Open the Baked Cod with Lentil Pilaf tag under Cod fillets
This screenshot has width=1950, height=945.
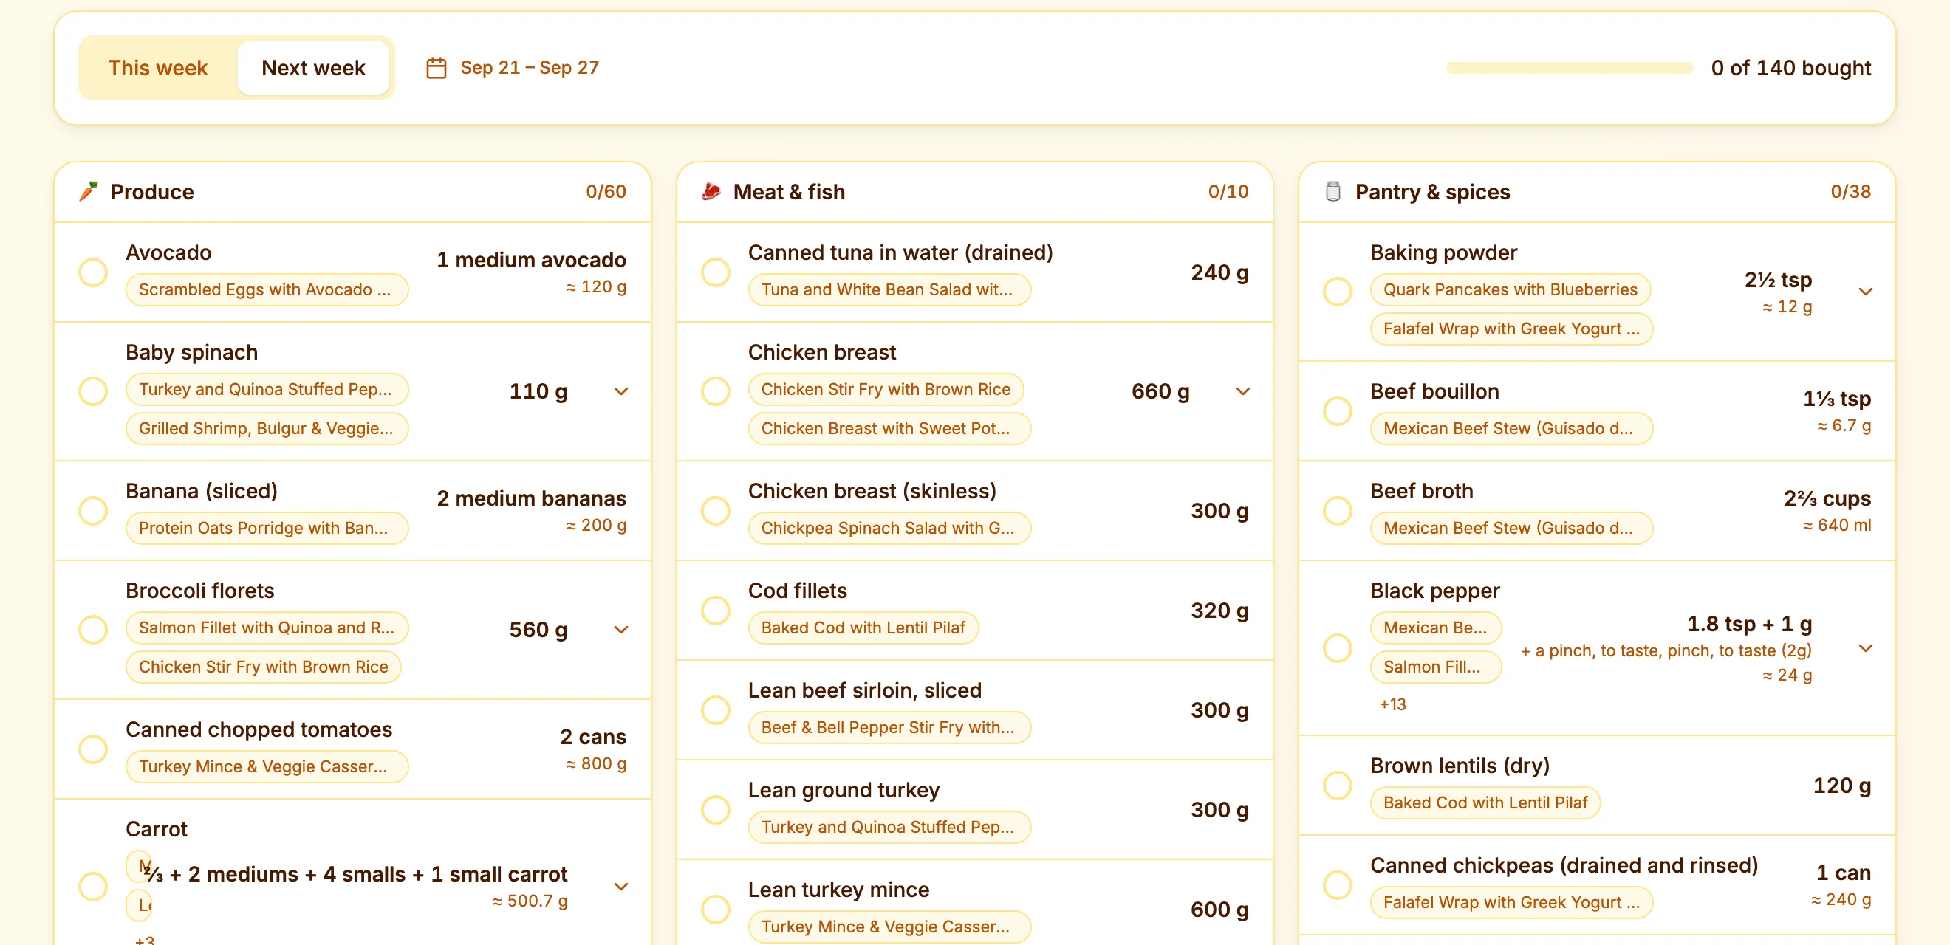coord(863,628)
